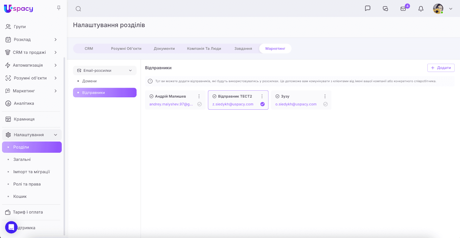Select Домени in the settings list

coord(89,81)
